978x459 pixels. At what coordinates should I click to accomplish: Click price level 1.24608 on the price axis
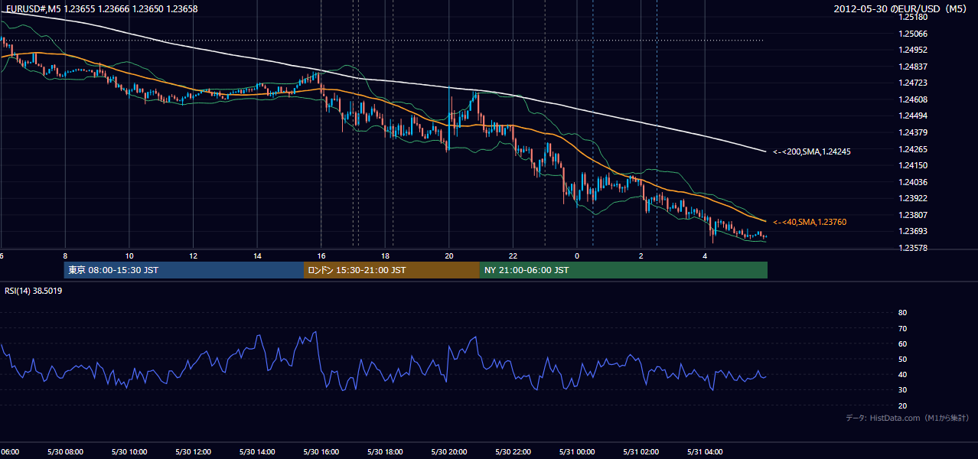[x=912, y=99]
